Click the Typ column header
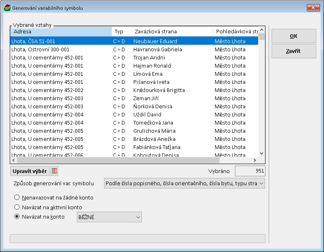Viewport: 324px width, 252px height. [122, 31]
